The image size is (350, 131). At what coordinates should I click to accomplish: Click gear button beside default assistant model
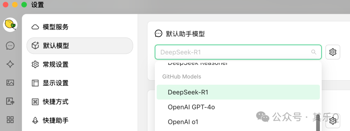click(332, 52)
